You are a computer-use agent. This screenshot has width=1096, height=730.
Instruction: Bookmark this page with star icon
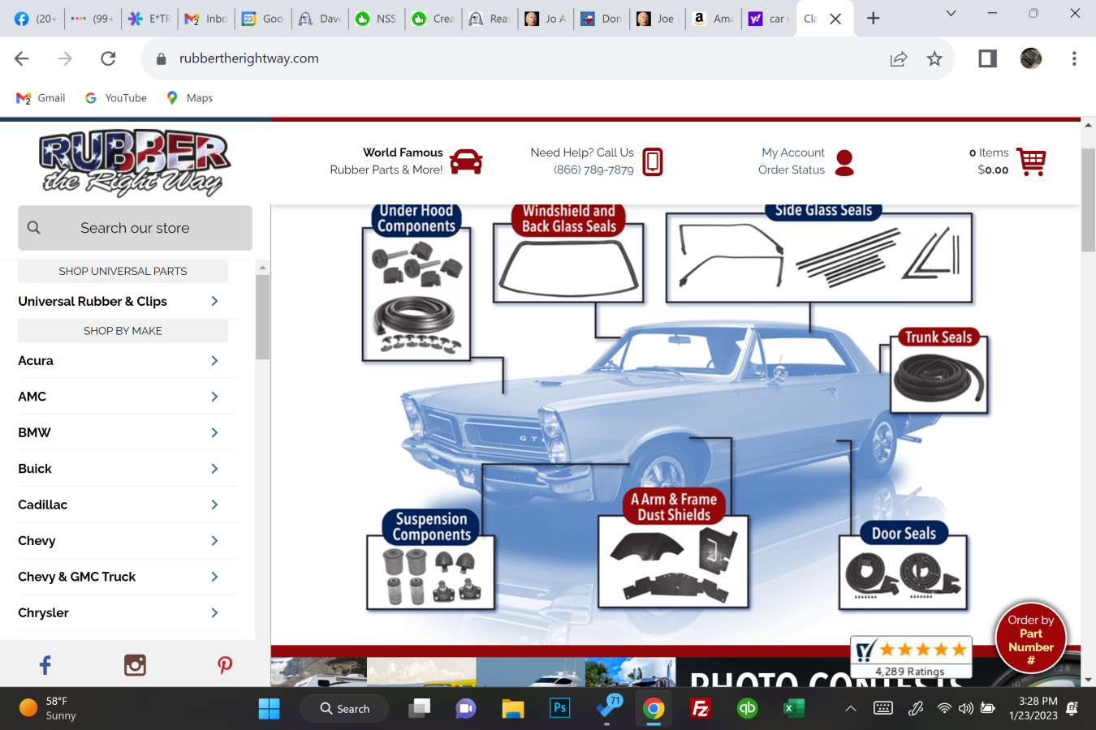tap(934, 58)
